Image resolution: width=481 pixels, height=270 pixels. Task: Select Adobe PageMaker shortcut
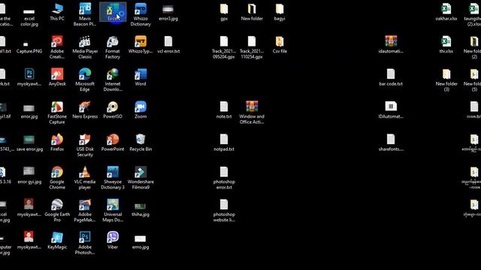pos(85,211)
